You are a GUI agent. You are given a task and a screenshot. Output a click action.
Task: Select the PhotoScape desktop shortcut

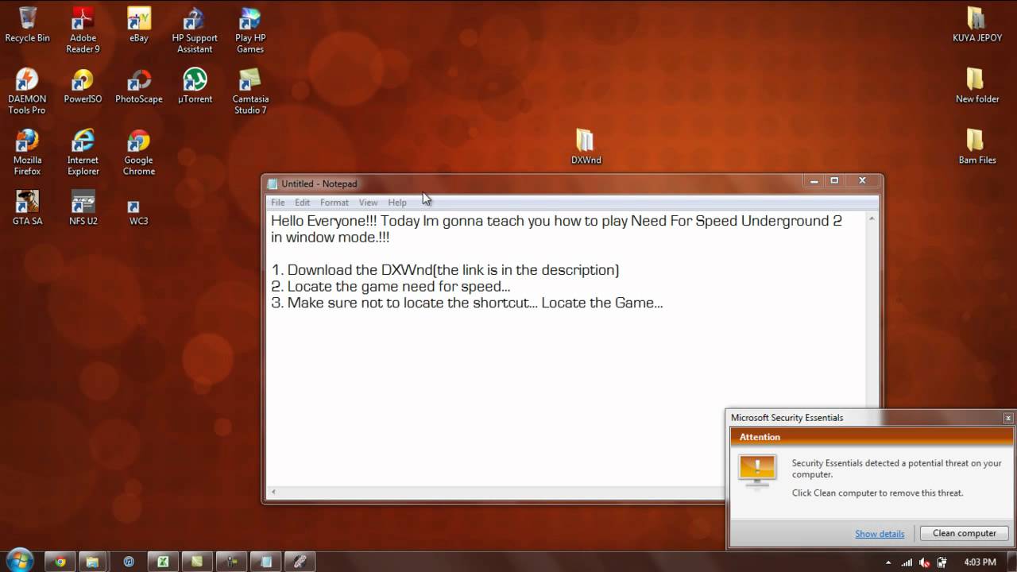pos(139,87)
